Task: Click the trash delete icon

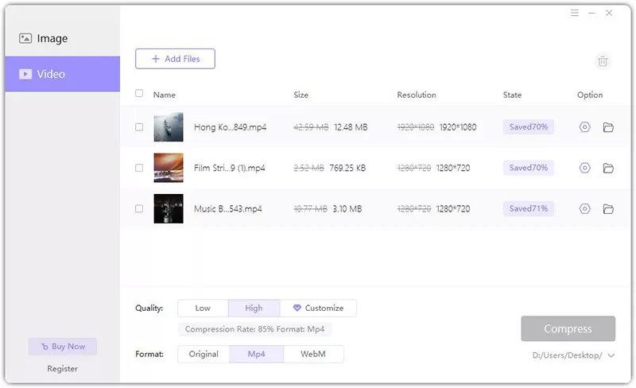Action: (x=603, y=61)
